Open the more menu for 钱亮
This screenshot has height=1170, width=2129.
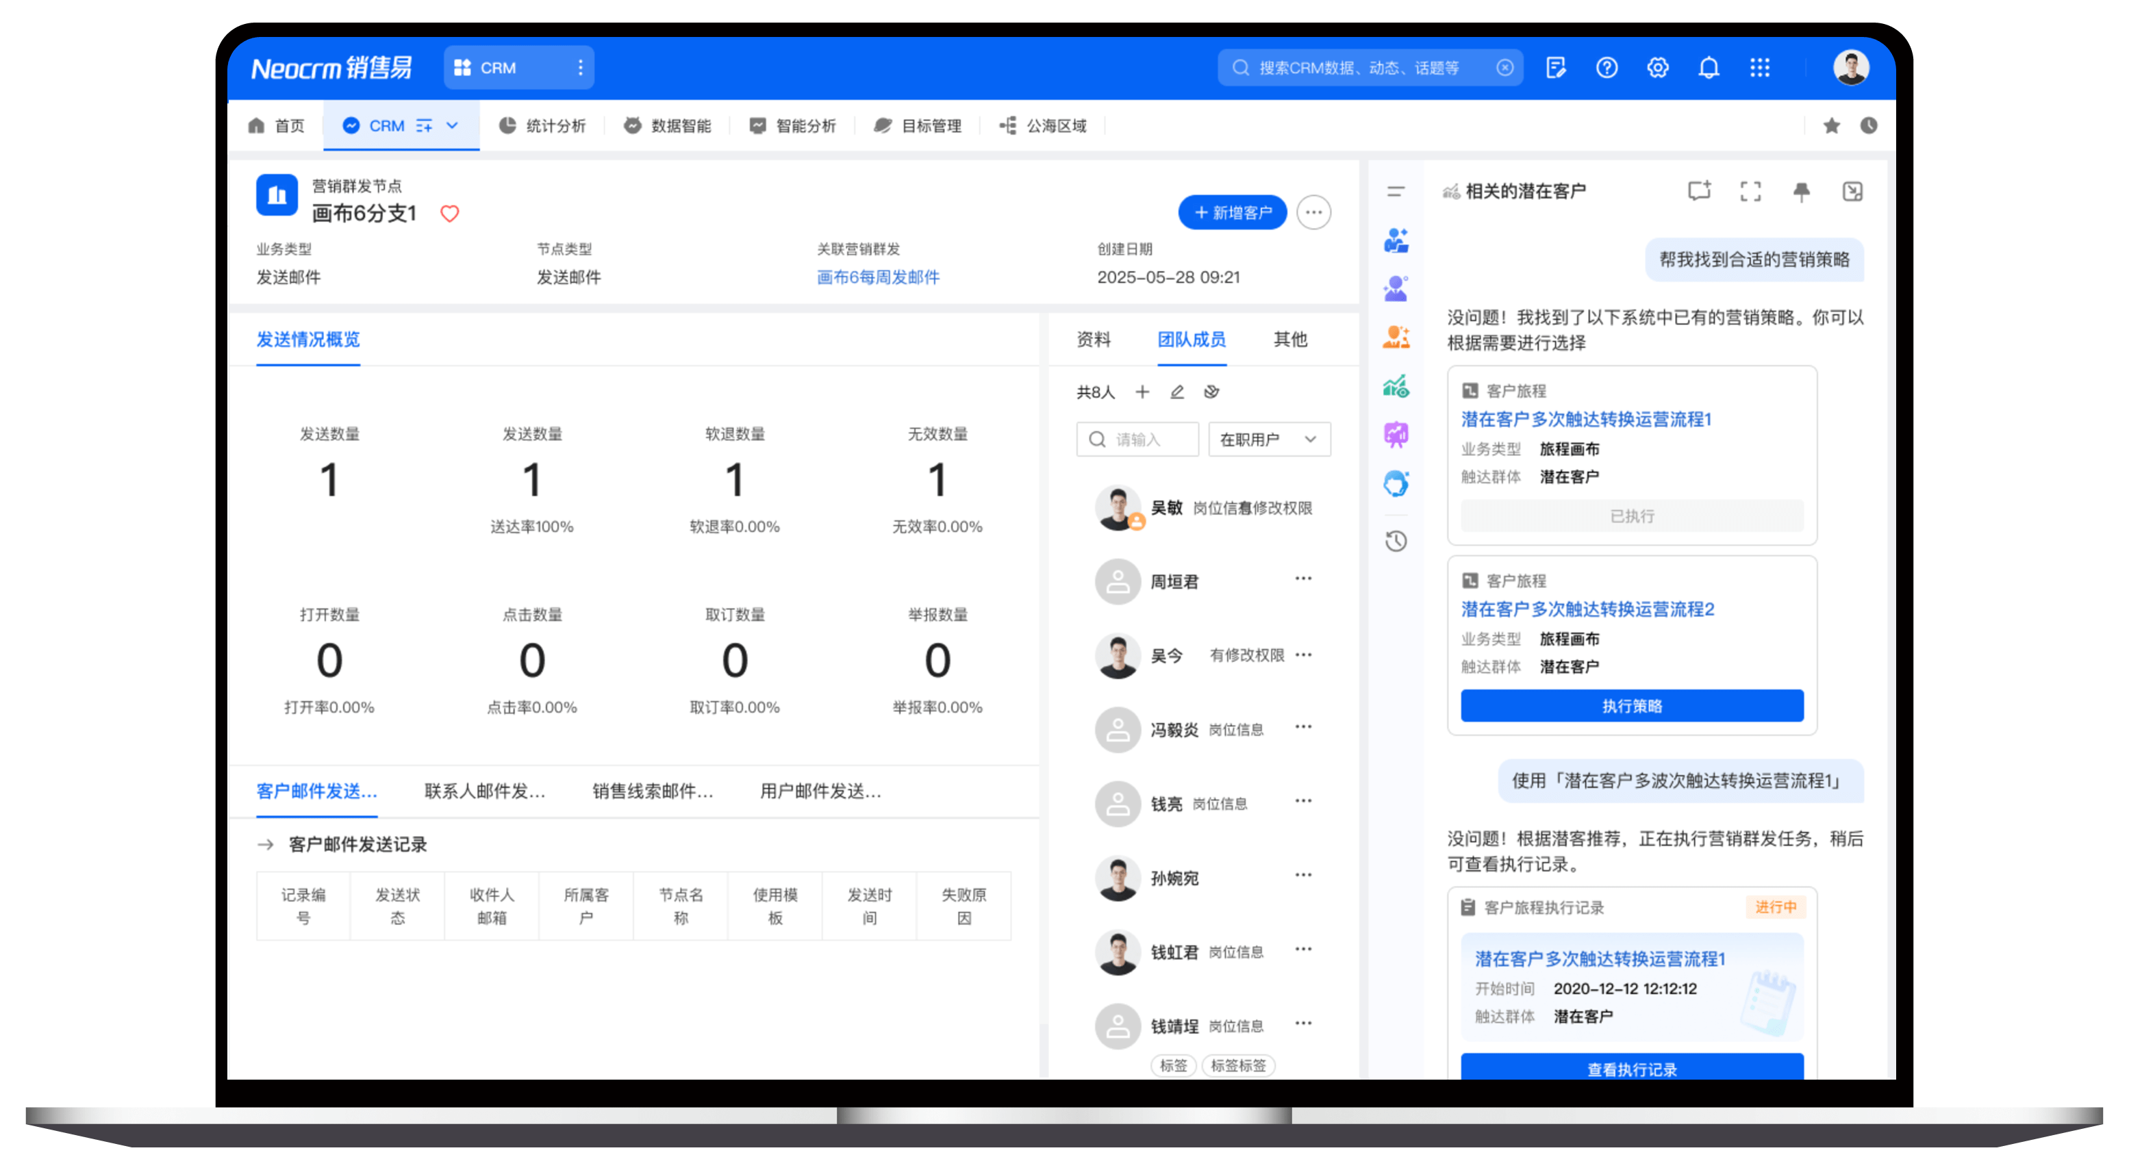(1303, 802)
